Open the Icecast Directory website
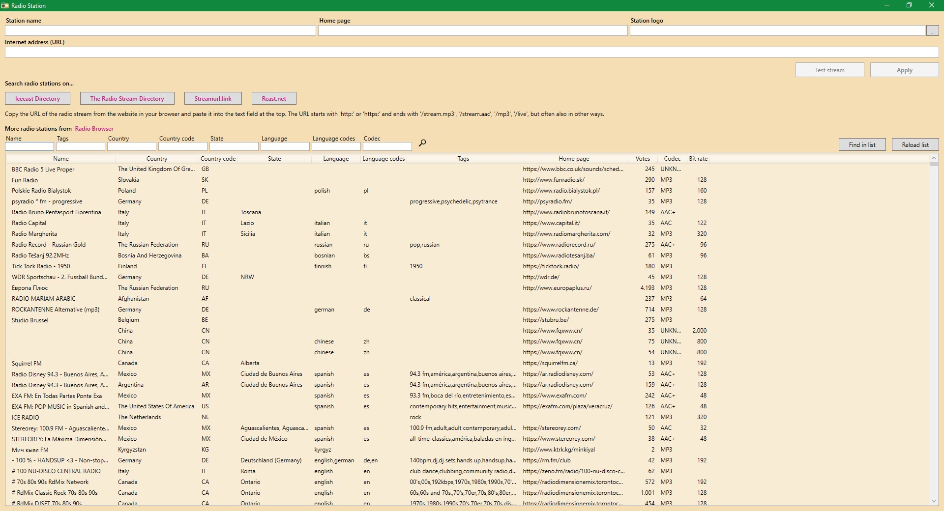Screen dimensions: 944x511 [x=37, y=99]
